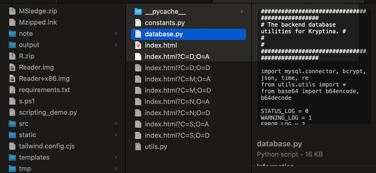This screenshot has width=376, height=173.
Task: Select the requirements.txt text file icon
Action: point(12,90)
